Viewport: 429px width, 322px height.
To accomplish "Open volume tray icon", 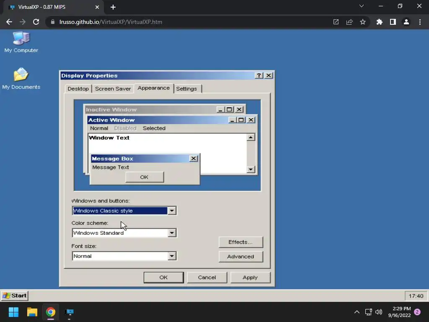I will (379, 312).
